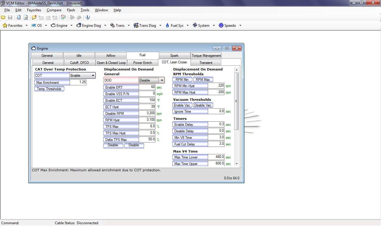Click the RPM Min button
Screen dimensions: 381x226
[x=182, y=80]
